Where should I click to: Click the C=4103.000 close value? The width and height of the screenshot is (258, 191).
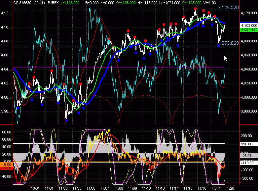192,3
